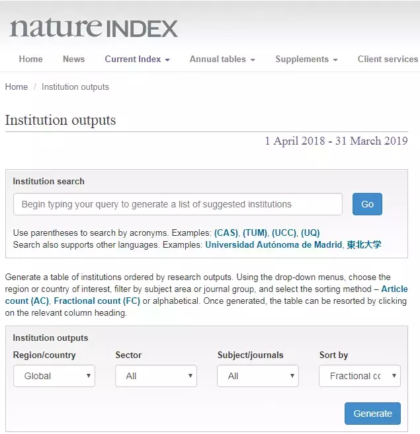Expand the Annual tables menu
Image resolution: width=420 pixels, height=434 pixels.
coord(222,59)
